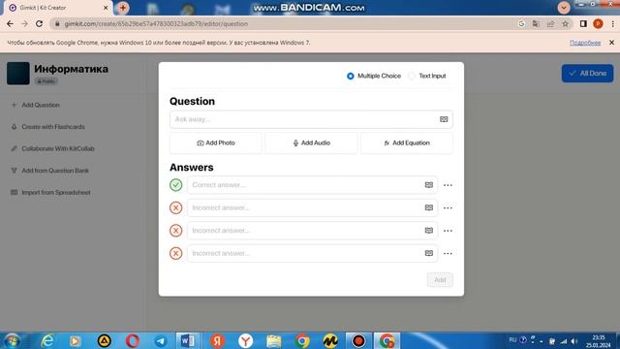Toggle the second incorrect answer X mark

tap(176, 231)
